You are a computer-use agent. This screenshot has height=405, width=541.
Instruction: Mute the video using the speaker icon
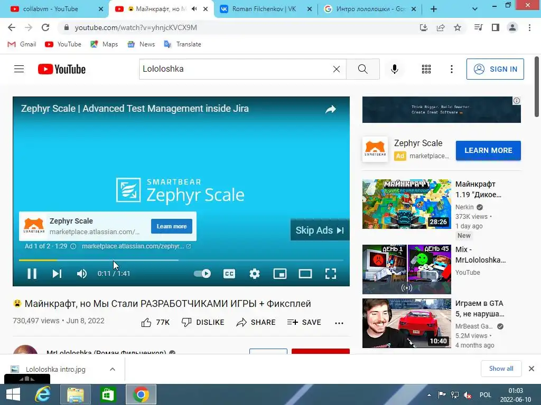[x=82, y=274]
